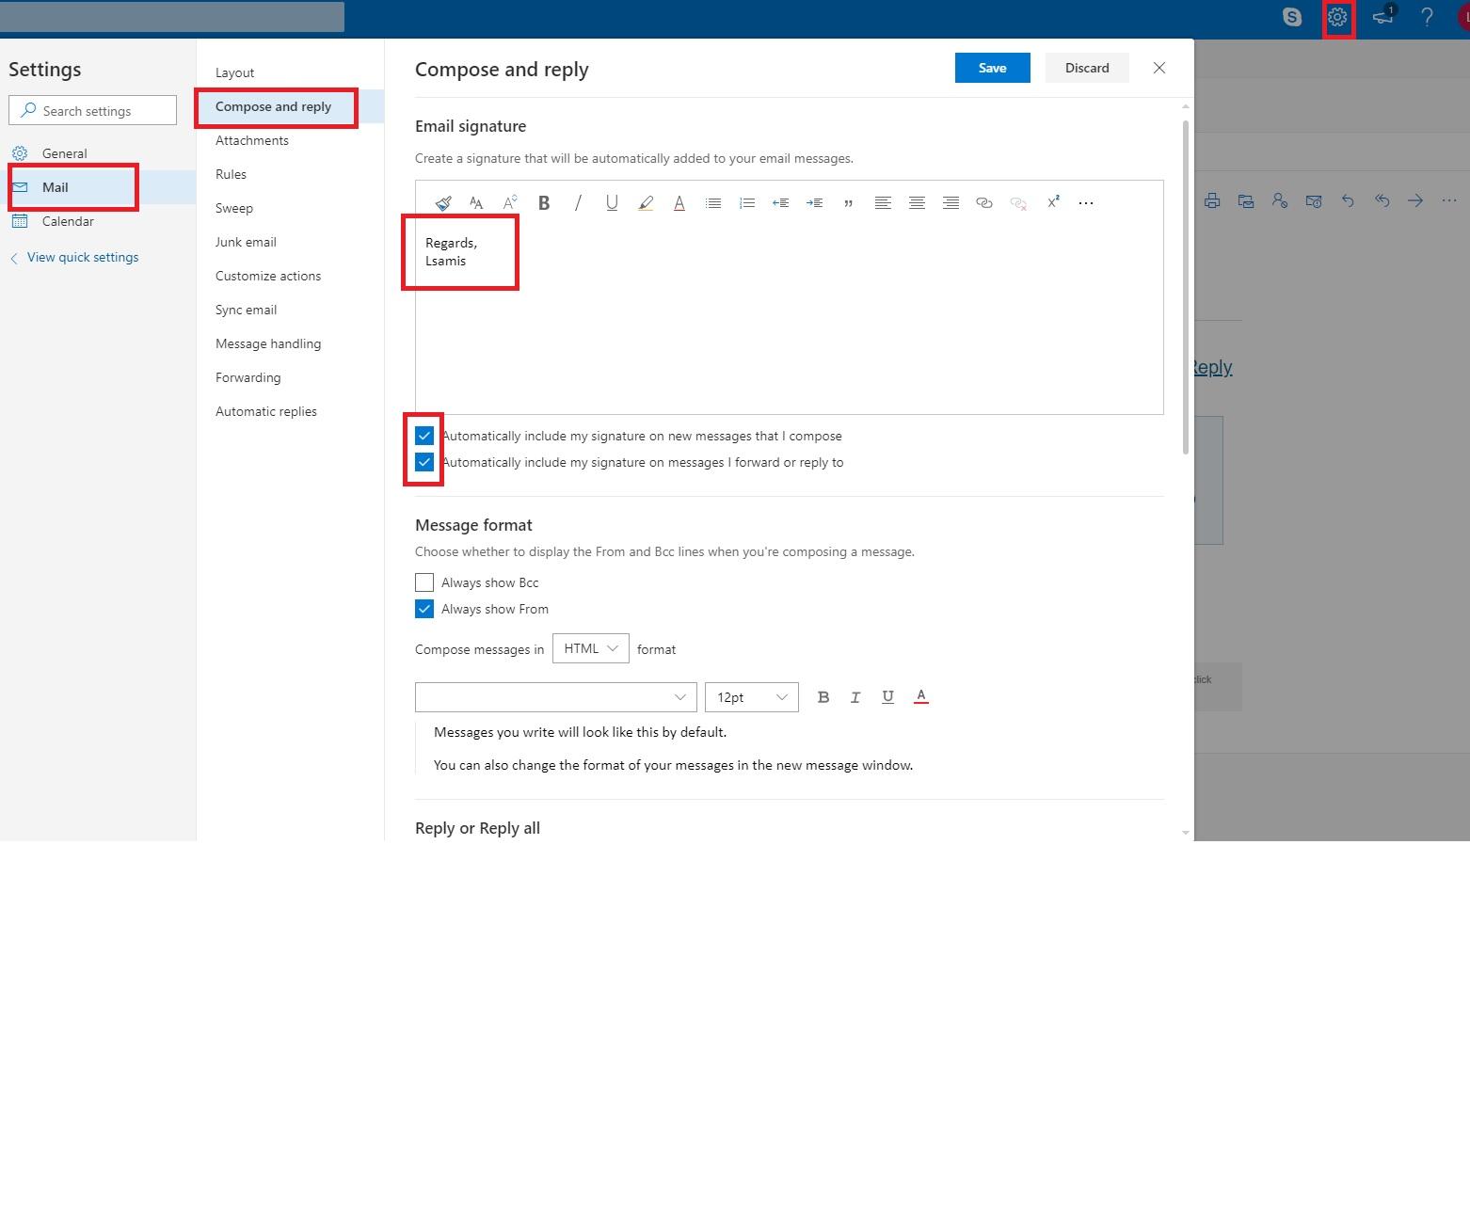Toggle Italic in the signature toolbar
This screenshot has height=1227, width=1470.
point(578,202)
